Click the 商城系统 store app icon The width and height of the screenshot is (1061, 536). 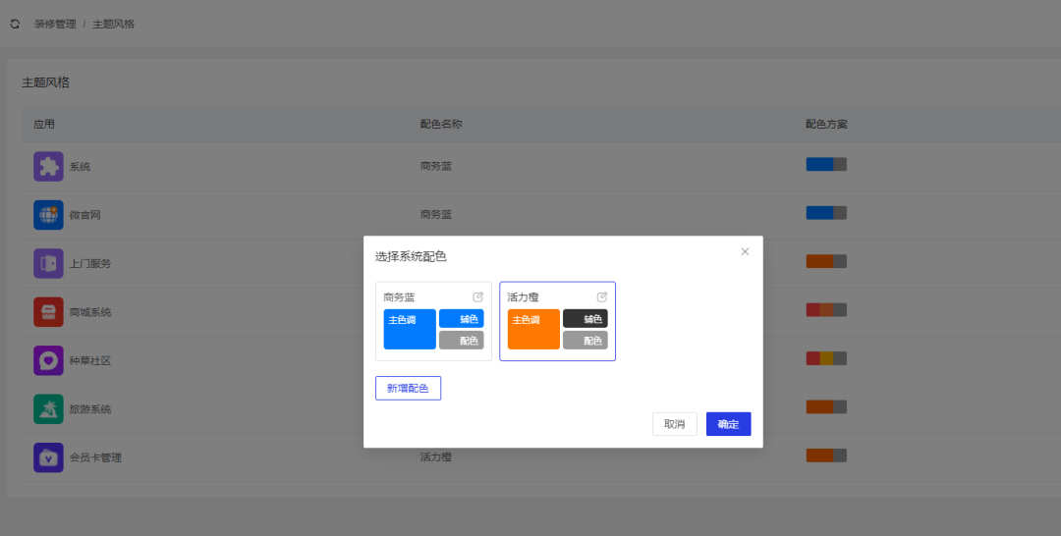49,312
